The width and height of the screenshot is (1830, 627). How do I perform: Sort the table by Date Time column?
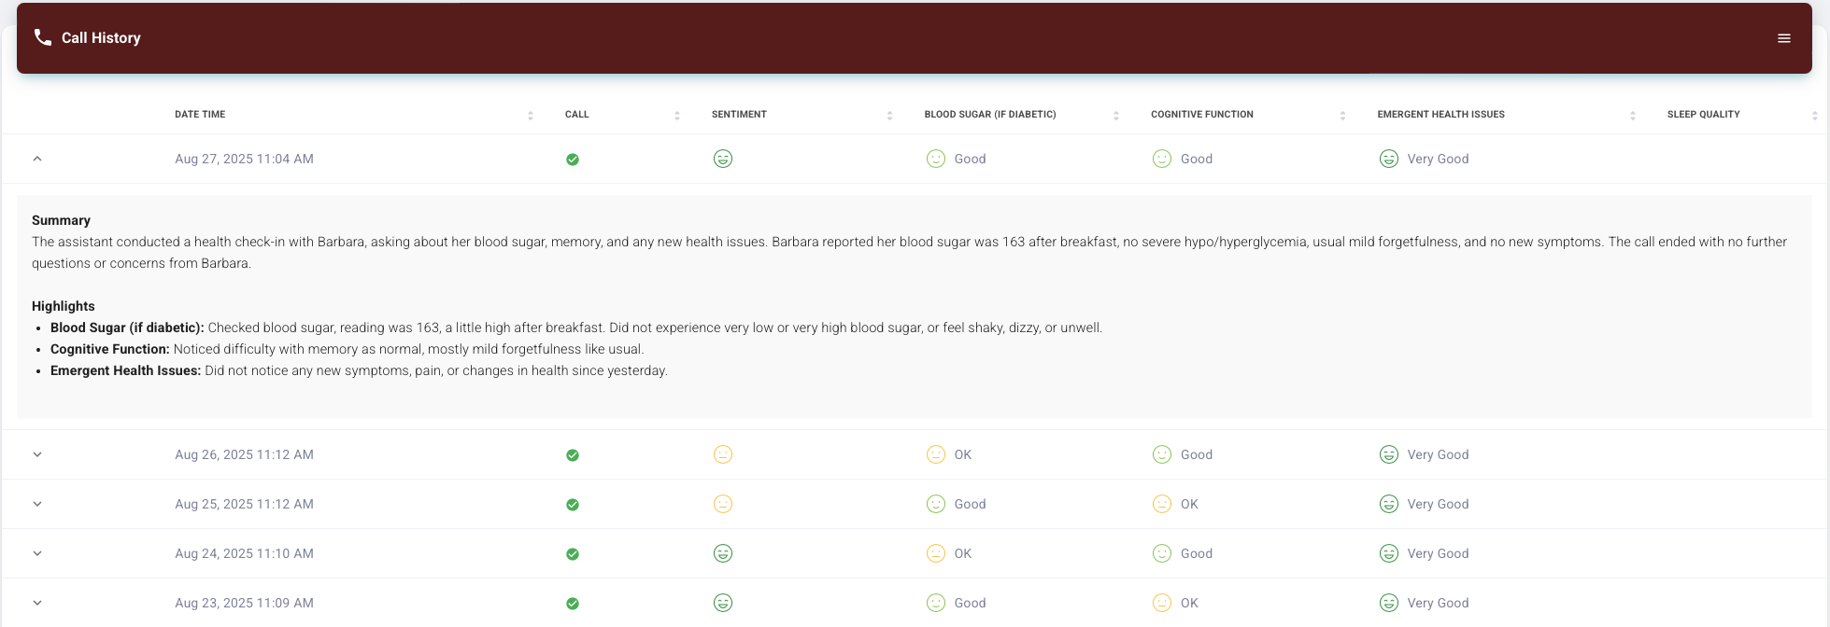200,115
